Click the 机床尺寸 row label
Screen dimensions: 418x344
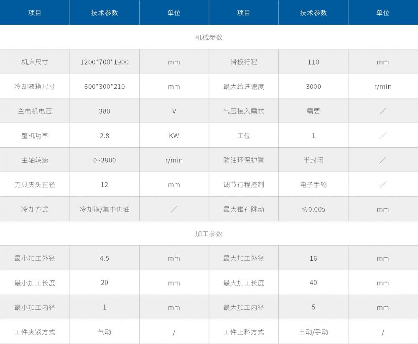coord(35,62)
